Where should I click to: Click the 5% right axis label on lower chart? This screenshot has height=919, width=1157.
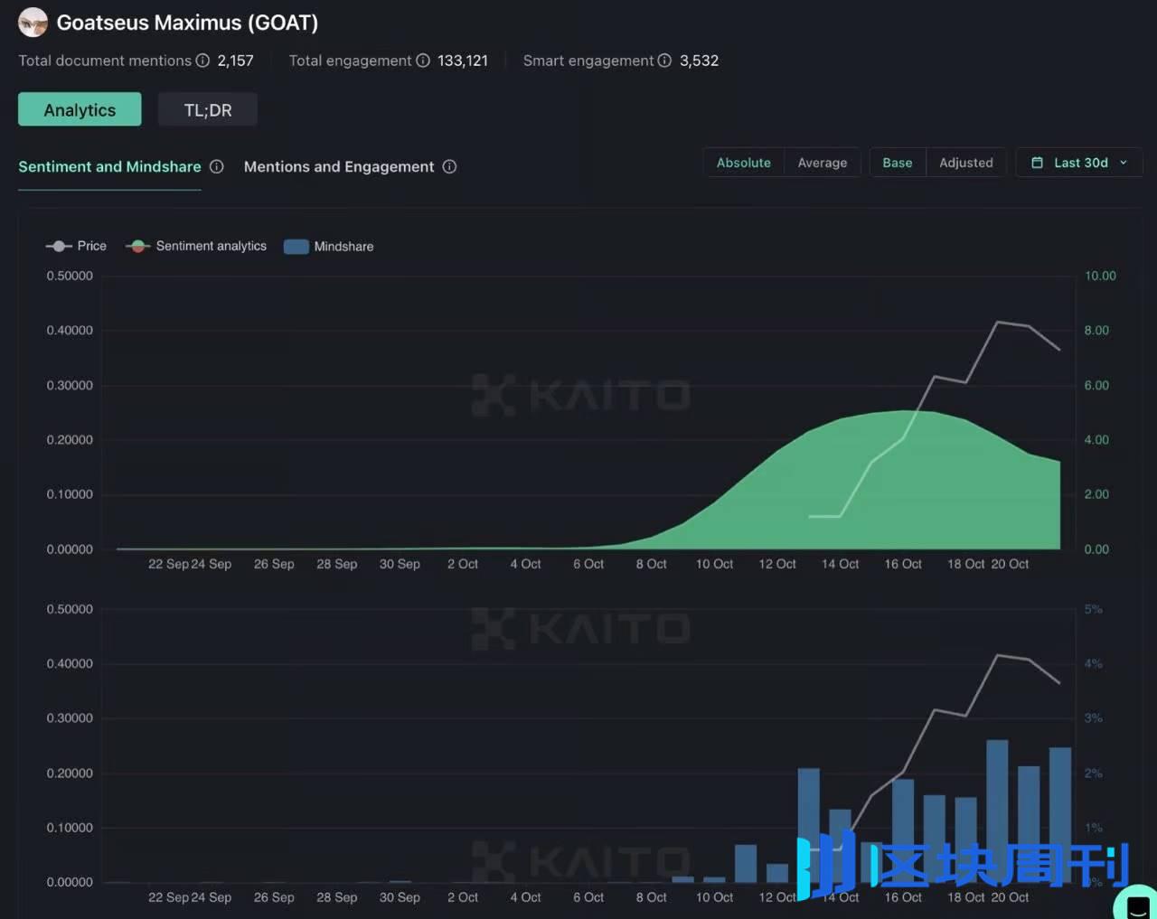pos(1093,609)
